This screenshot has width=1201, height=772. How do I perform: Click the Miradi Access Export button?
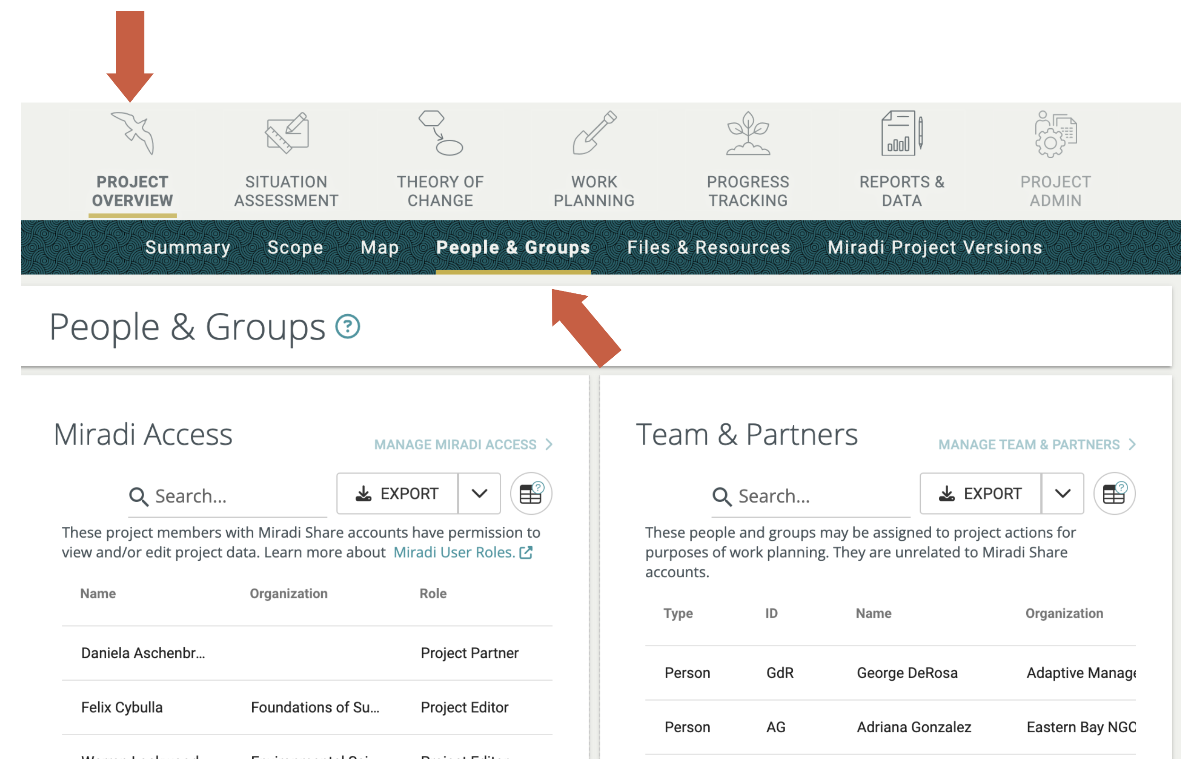(x=397, y=494)
